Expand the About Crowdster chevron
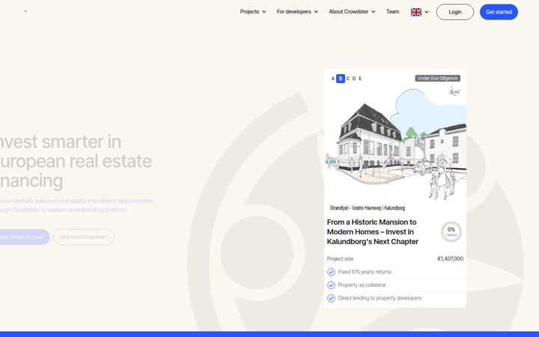This screenshot has width=539, height=337. click(374, 12)
